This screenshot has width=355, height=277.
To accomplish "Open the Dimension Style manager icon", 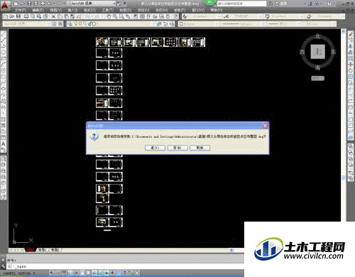I will tap(226, 16).
